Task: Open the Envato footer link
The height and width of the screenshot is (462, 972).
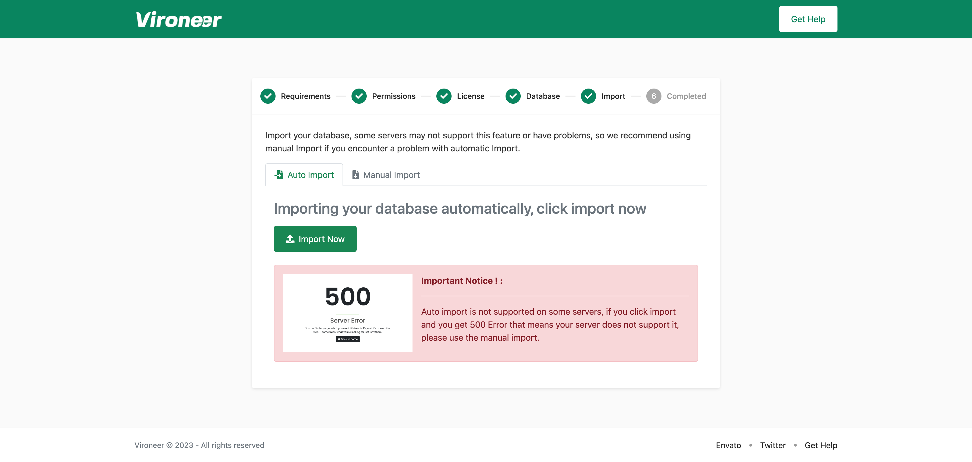Action: tap(728, 445)
